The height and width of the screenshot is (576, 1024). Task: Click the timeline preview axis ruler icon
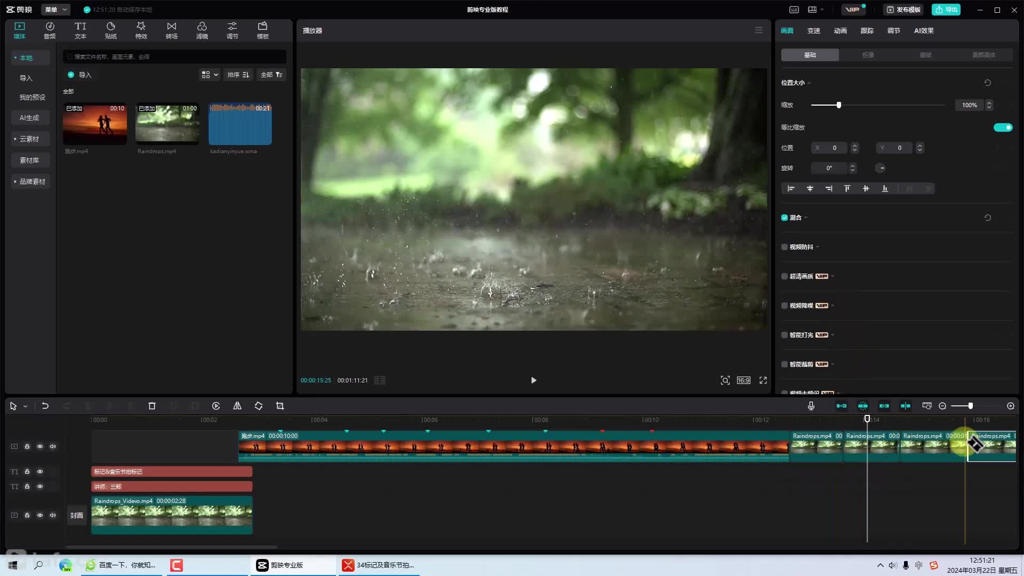(x=927, y=406)
